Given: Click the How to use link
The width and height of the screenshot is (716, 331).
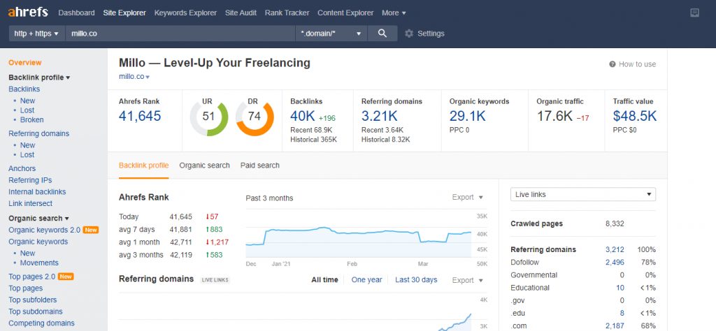Looking at the screenshot, I should 637,64.
